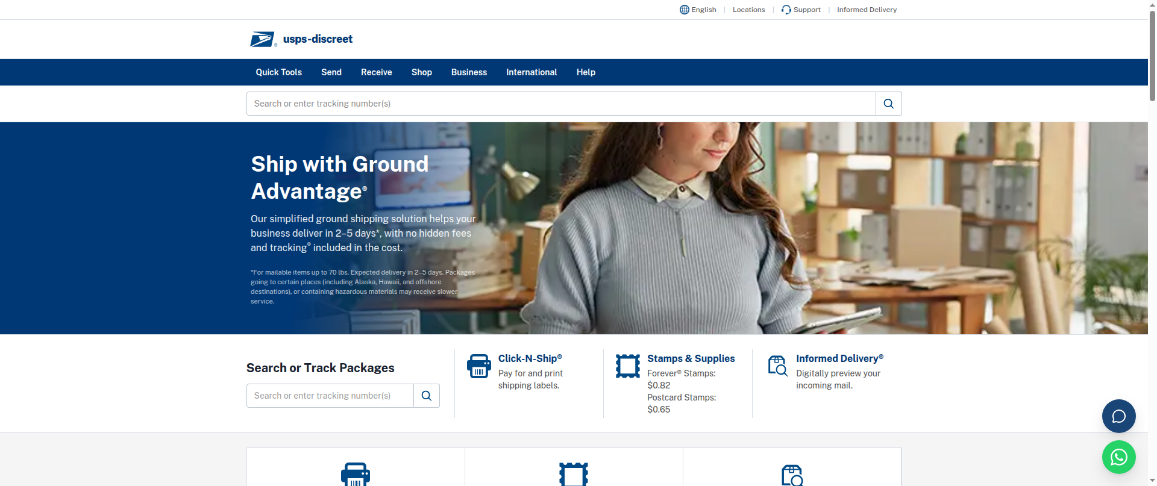Click the magnifier button in top search bar
Screen dimensions: 1157x486
pyautogui.click(x=888, y=104)
